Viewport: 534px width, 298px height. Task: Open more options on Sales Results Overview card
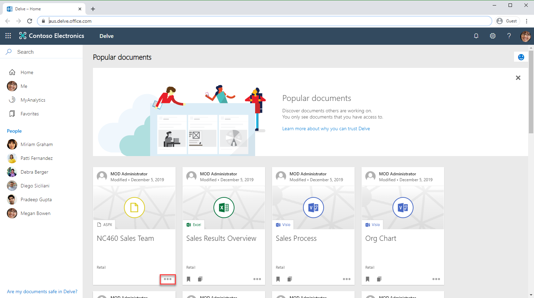tap(257, 279)
